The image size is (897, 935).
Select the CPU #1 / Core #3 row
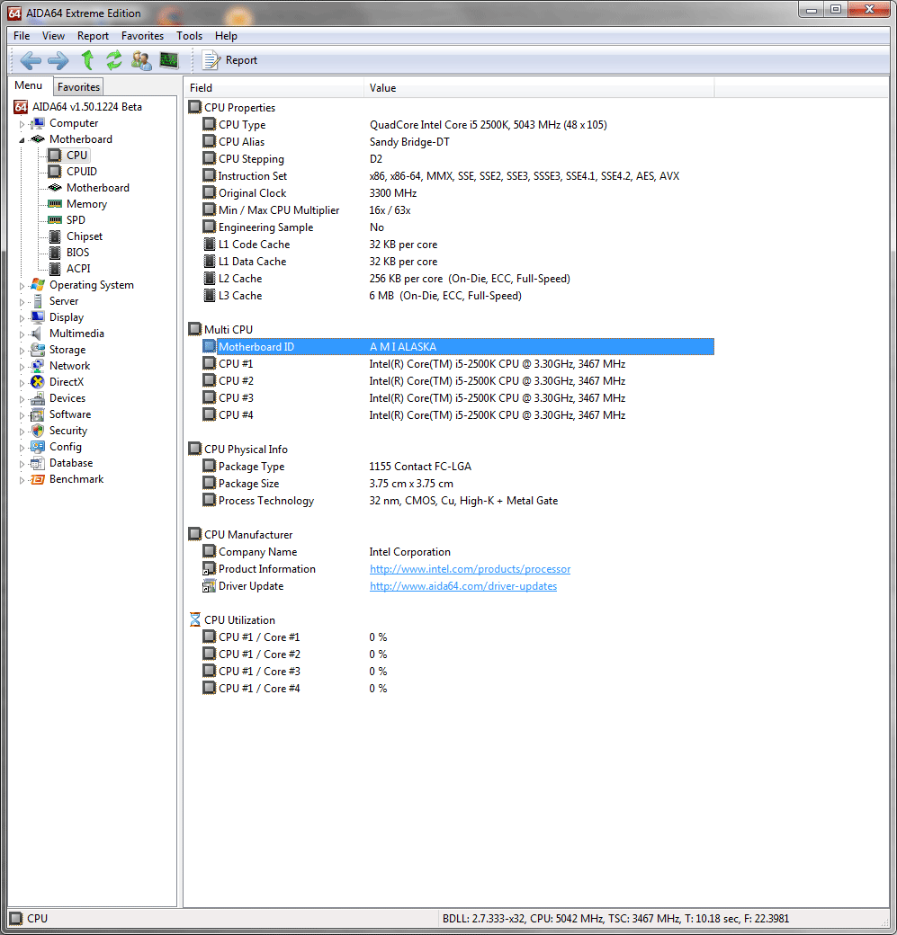click(x=457, y=672)
